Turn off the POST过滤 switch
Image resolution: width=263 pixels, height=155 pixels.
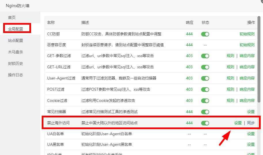[205, 90]
